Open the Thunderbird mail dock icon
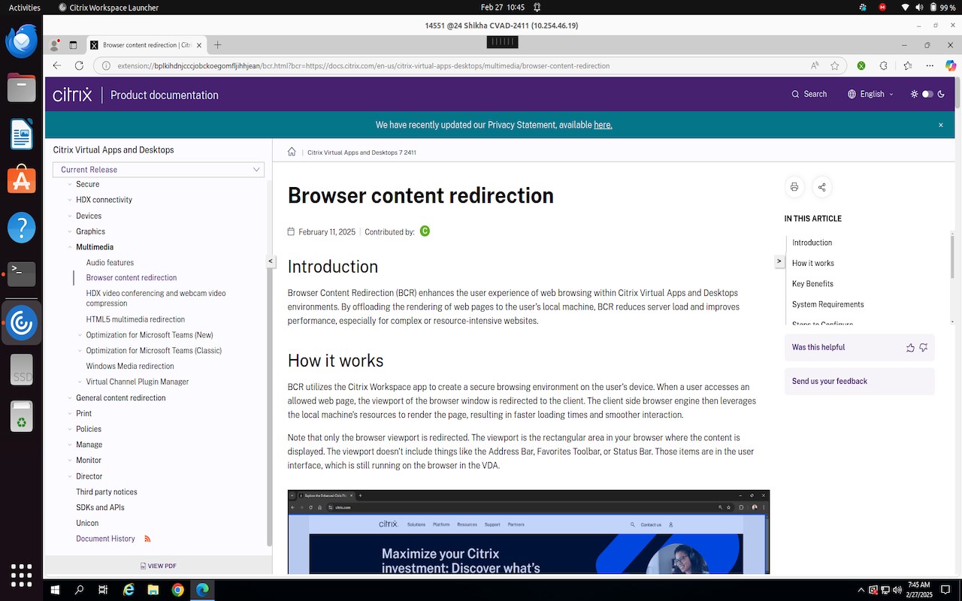Screen dimensions: 962x601 coord(22,41)
